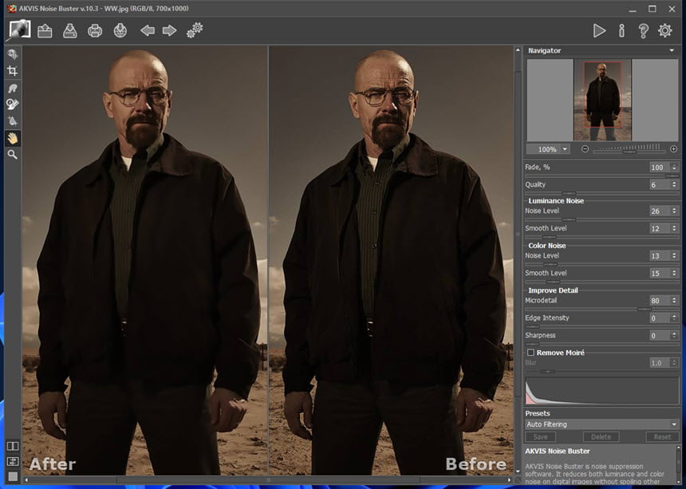Click the Navigator thumbnail preview

[x=602, y=101]
